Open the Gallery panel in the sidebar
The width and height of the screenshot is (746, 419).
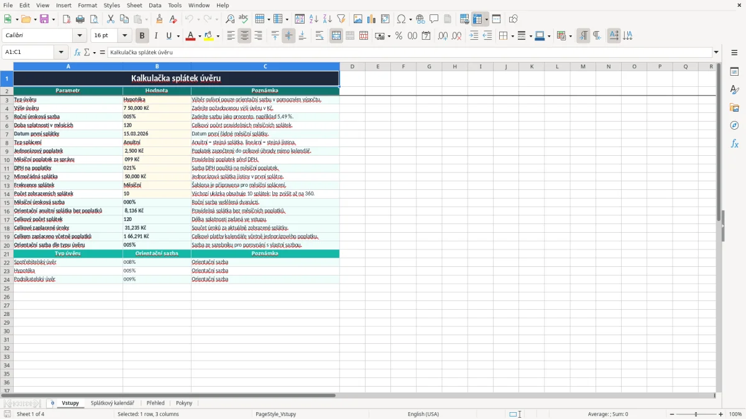point(734,107)
